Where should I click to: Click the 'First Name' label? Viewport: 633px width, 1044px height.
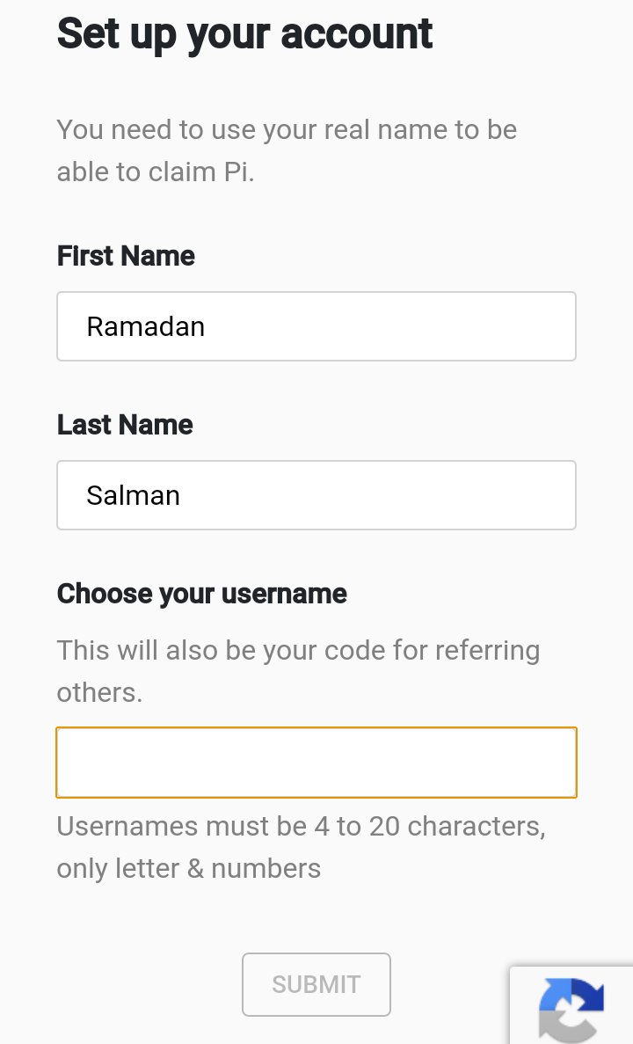(126, 256)
